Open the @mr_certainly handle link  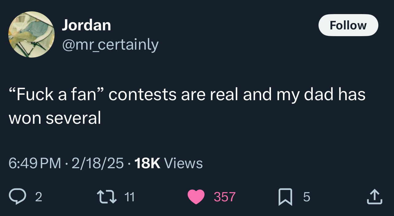click(x=110, y=45)
